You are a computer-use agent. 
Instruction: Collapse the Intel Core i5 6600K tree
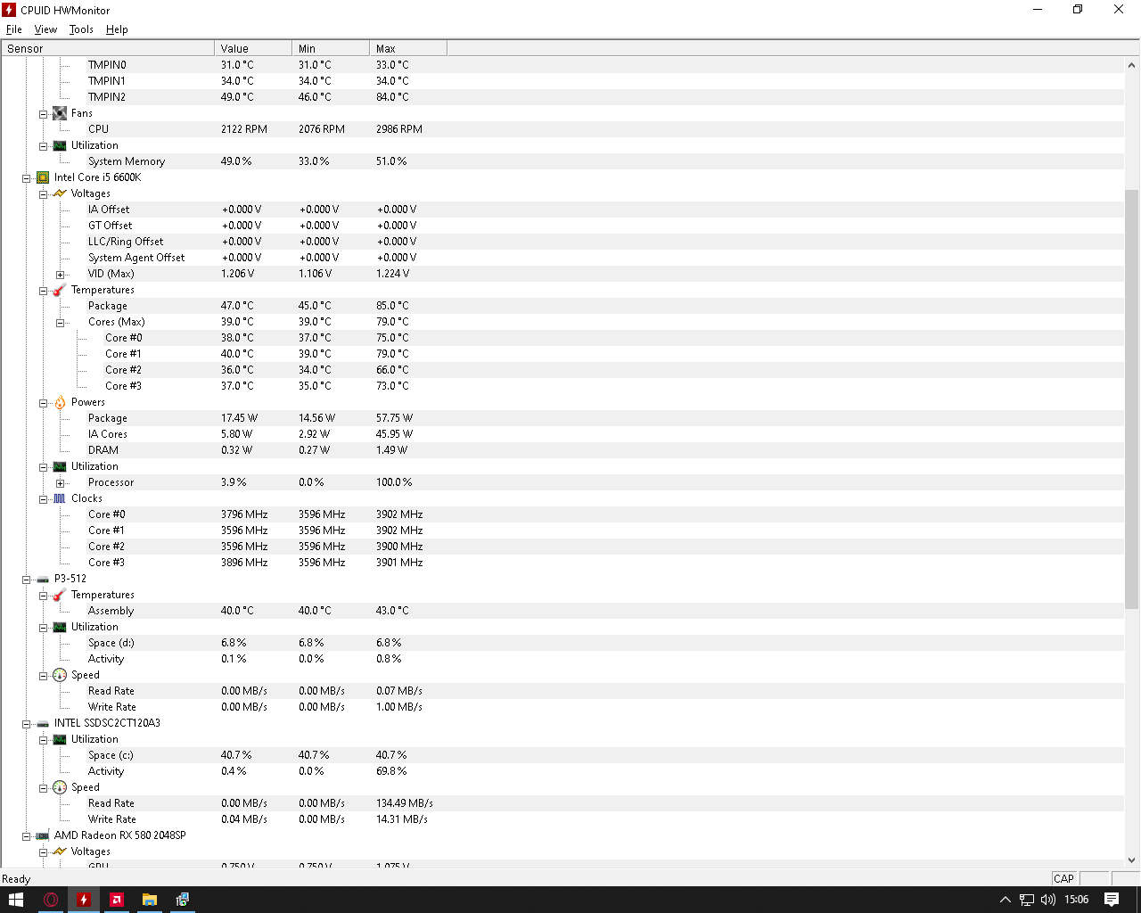(x=27, y=178)
